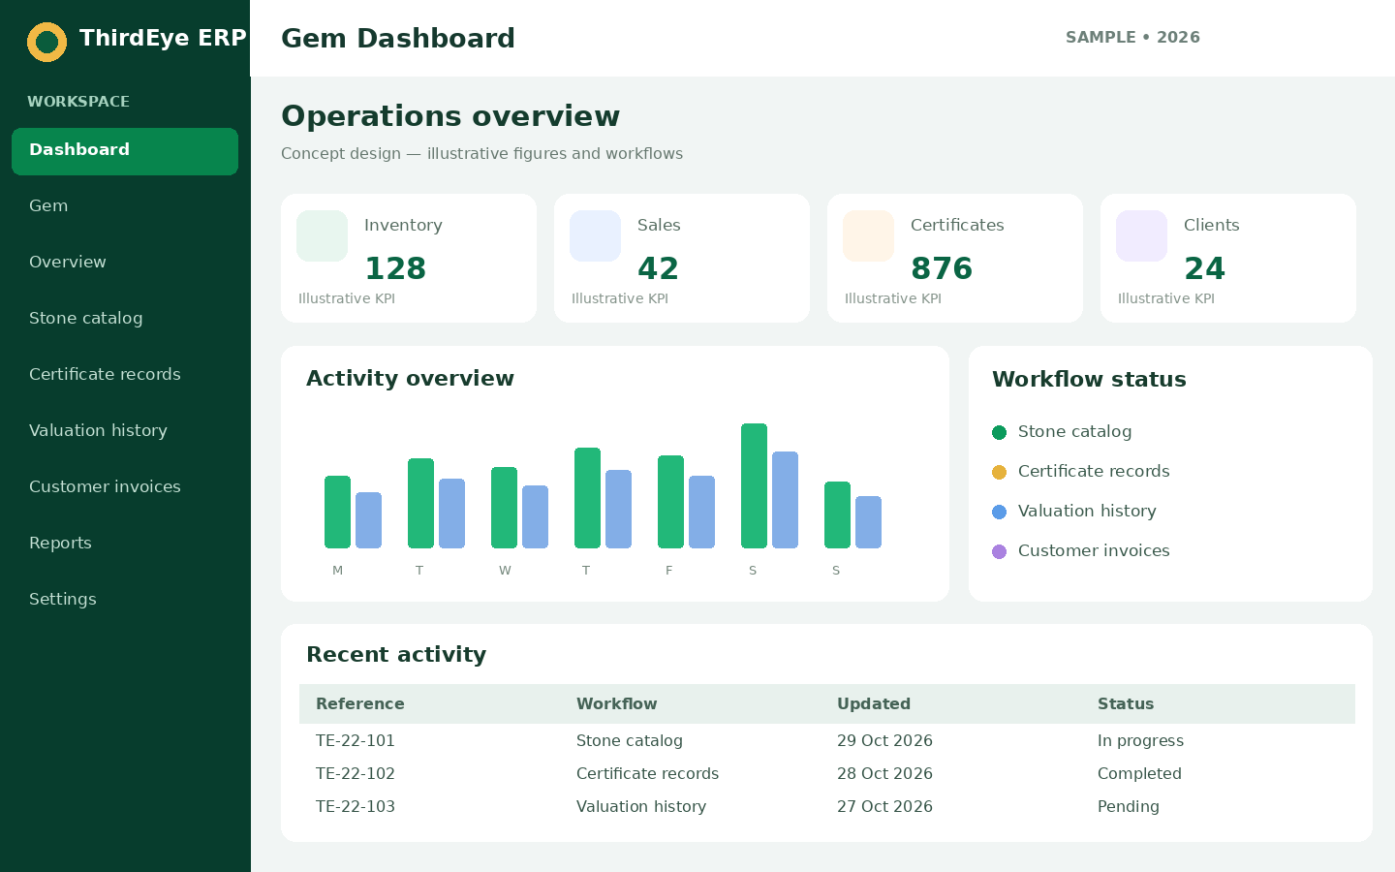This screenshot has height=872, width=1395.
Task: Click the Pending status cell
Action: pos(1129,806)
